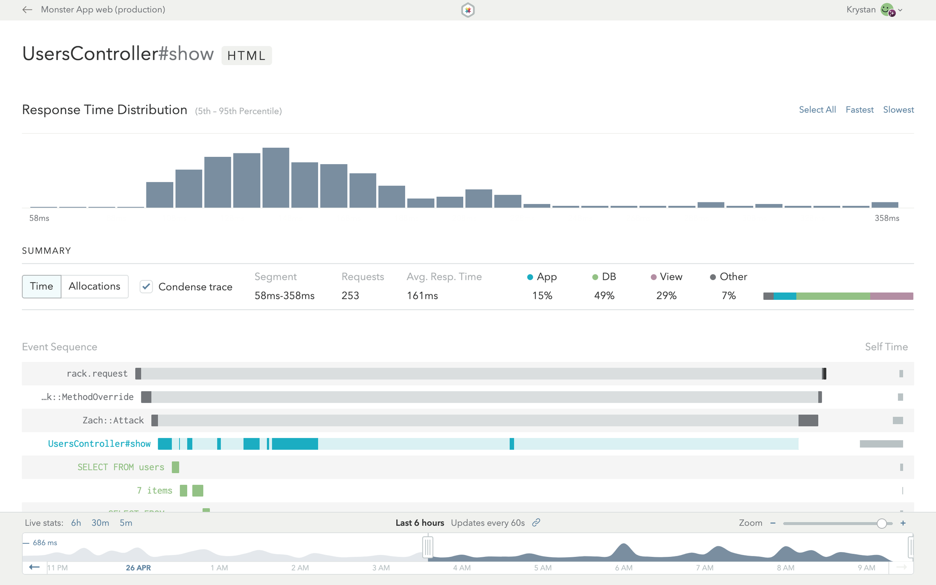Click the back arrow next to Monster App
The image size is (936, 585).
coord(27,10)
